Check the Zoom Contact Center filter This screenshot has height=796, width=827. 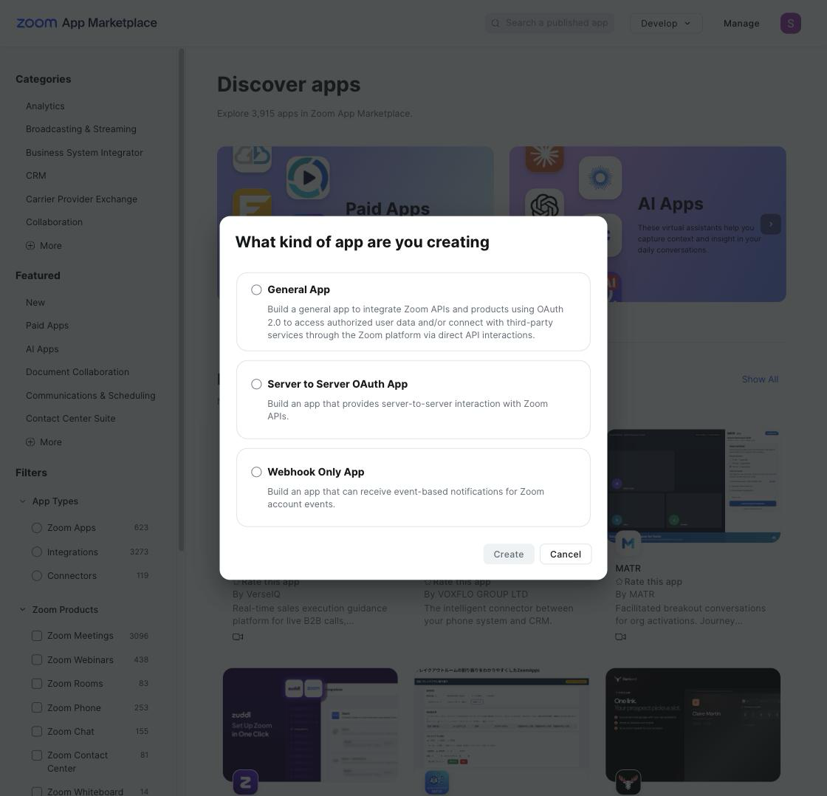37,755
